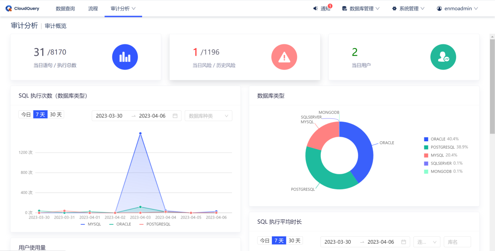Image resolution: width=495 pixels, height=251 pixels.
Task: Click MONGODB mint swatch in donut legend
Action: 426,171
